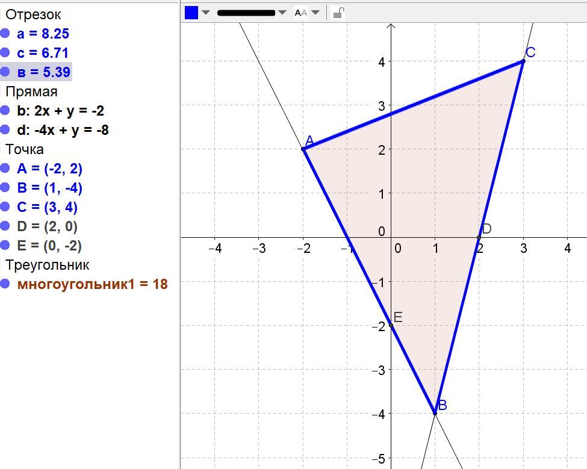Select line equation d: -4x + y = -8
Image resolution: width=587 pixels, height=469 pixels.
[x=63, y=130]
